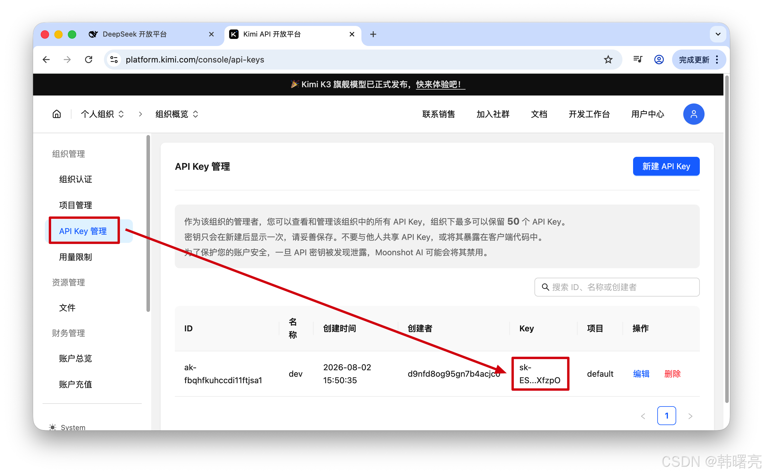Open 用量限制 in the sidebar
The width and height of the screenshot is (763, 474).
click(76, 257)
